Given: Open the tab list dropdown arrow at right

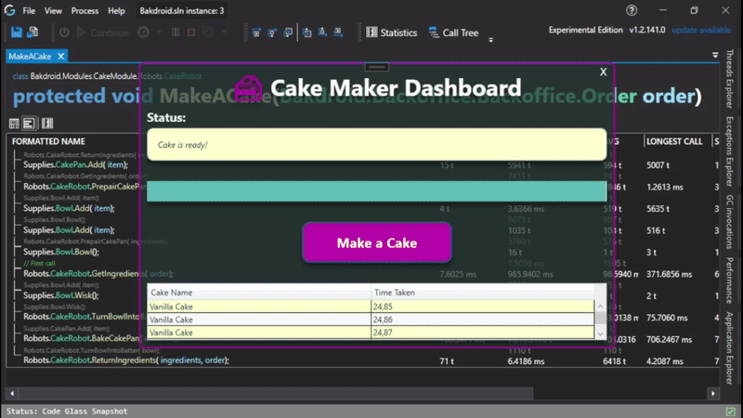Looking at the screenshot, I should point(715,56).
